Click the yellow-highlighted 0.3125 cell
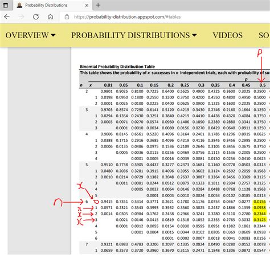Viewport: 270px width, 258px height. tap(260, 220)
